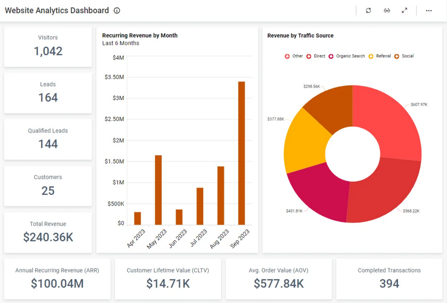Click the info icon beside dashboard title
Image resolution: width=447 pixels, height=303 pixels.
point(117,10)
